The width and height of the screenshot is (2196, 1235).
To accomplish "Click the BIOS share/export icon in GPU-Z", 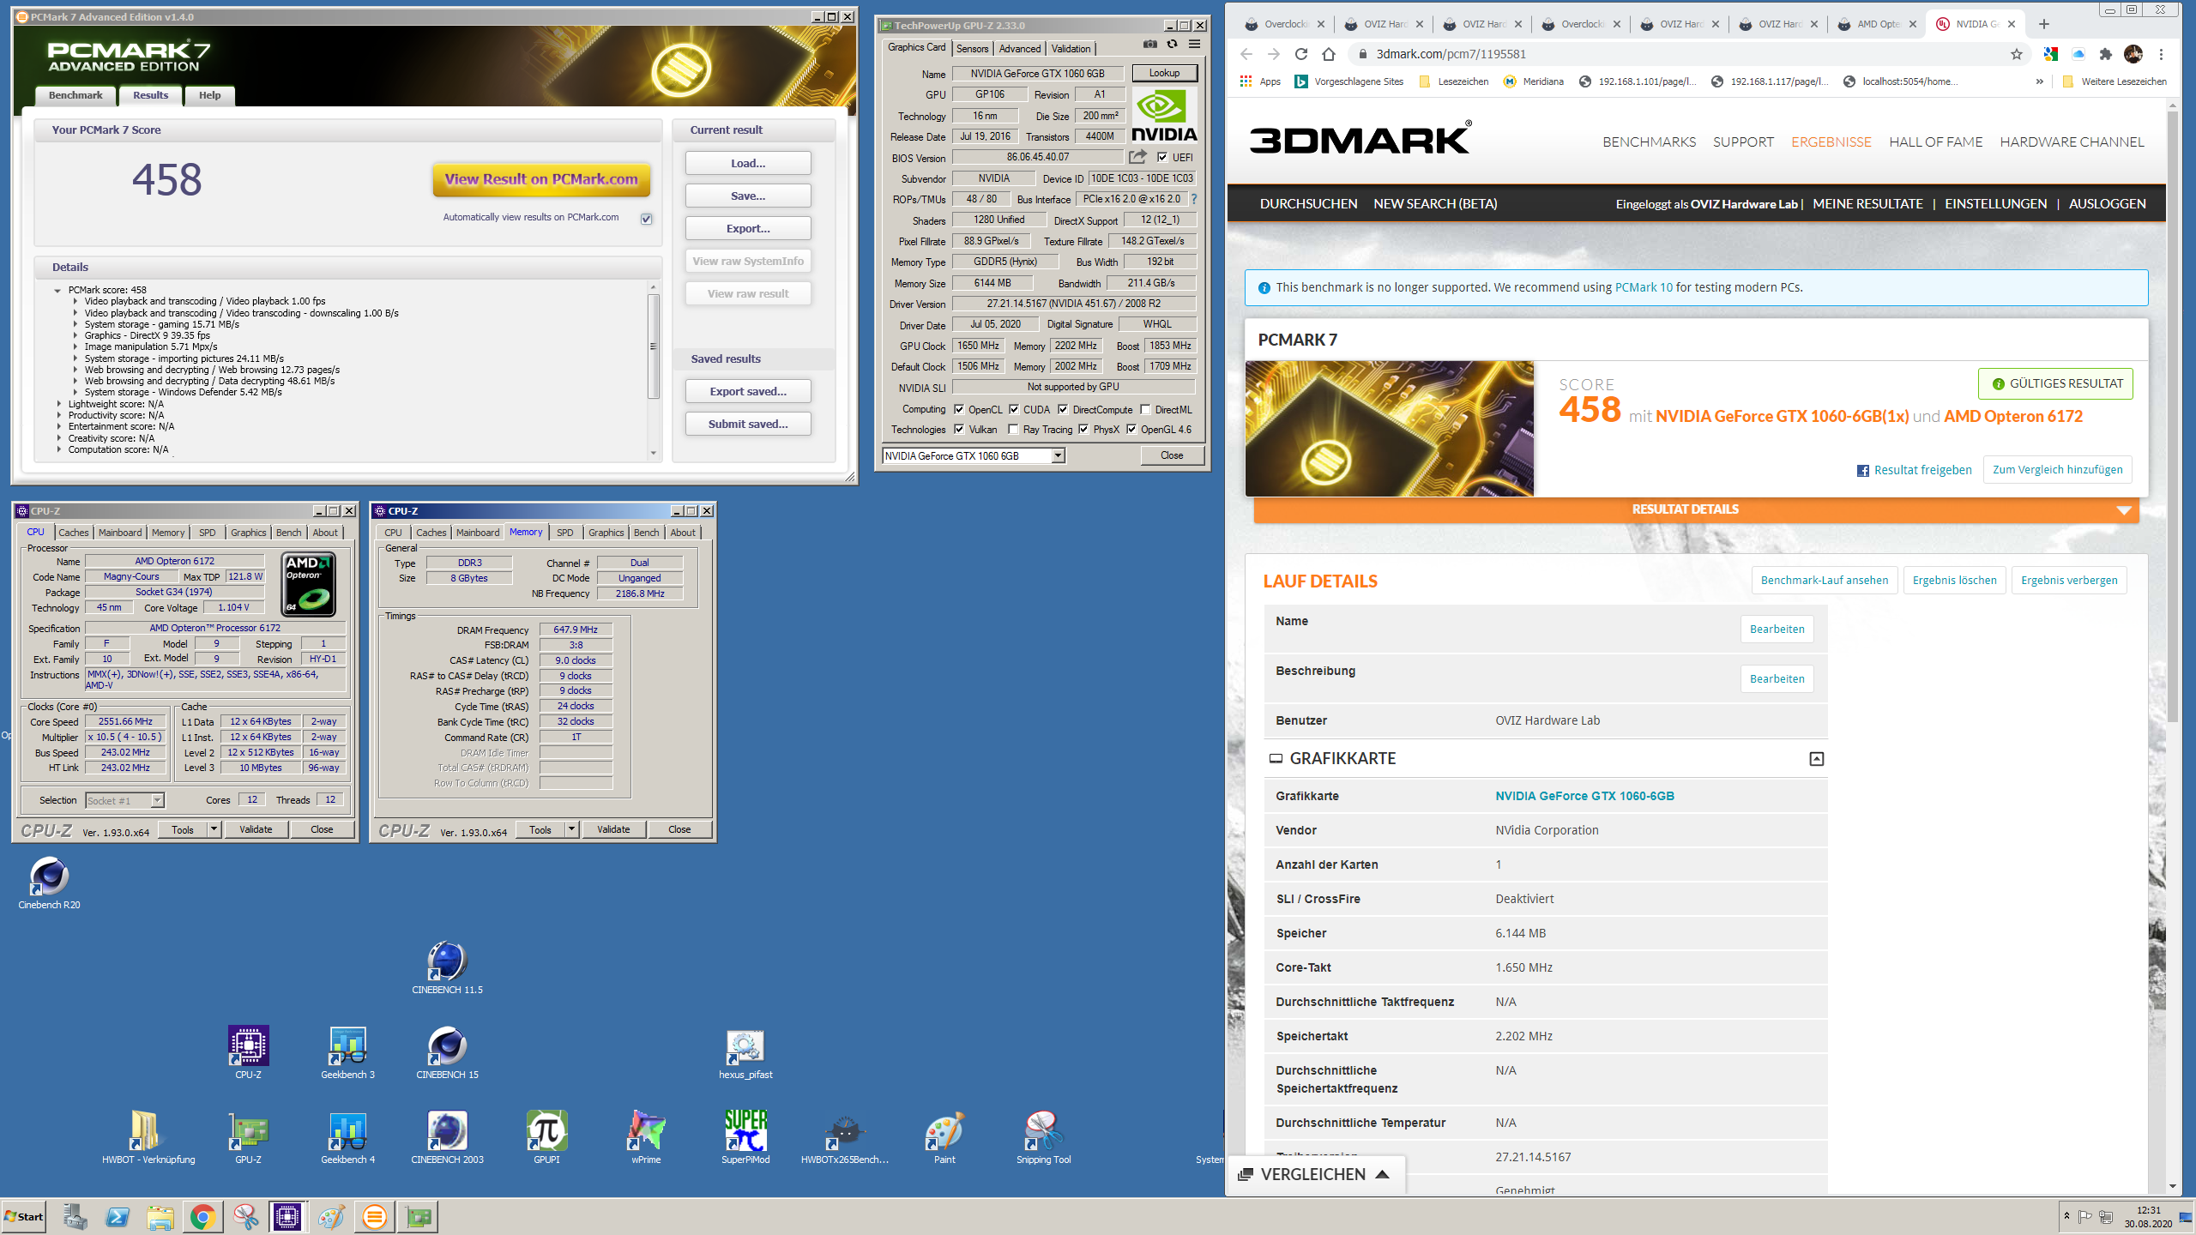I will pos(1137,157).
